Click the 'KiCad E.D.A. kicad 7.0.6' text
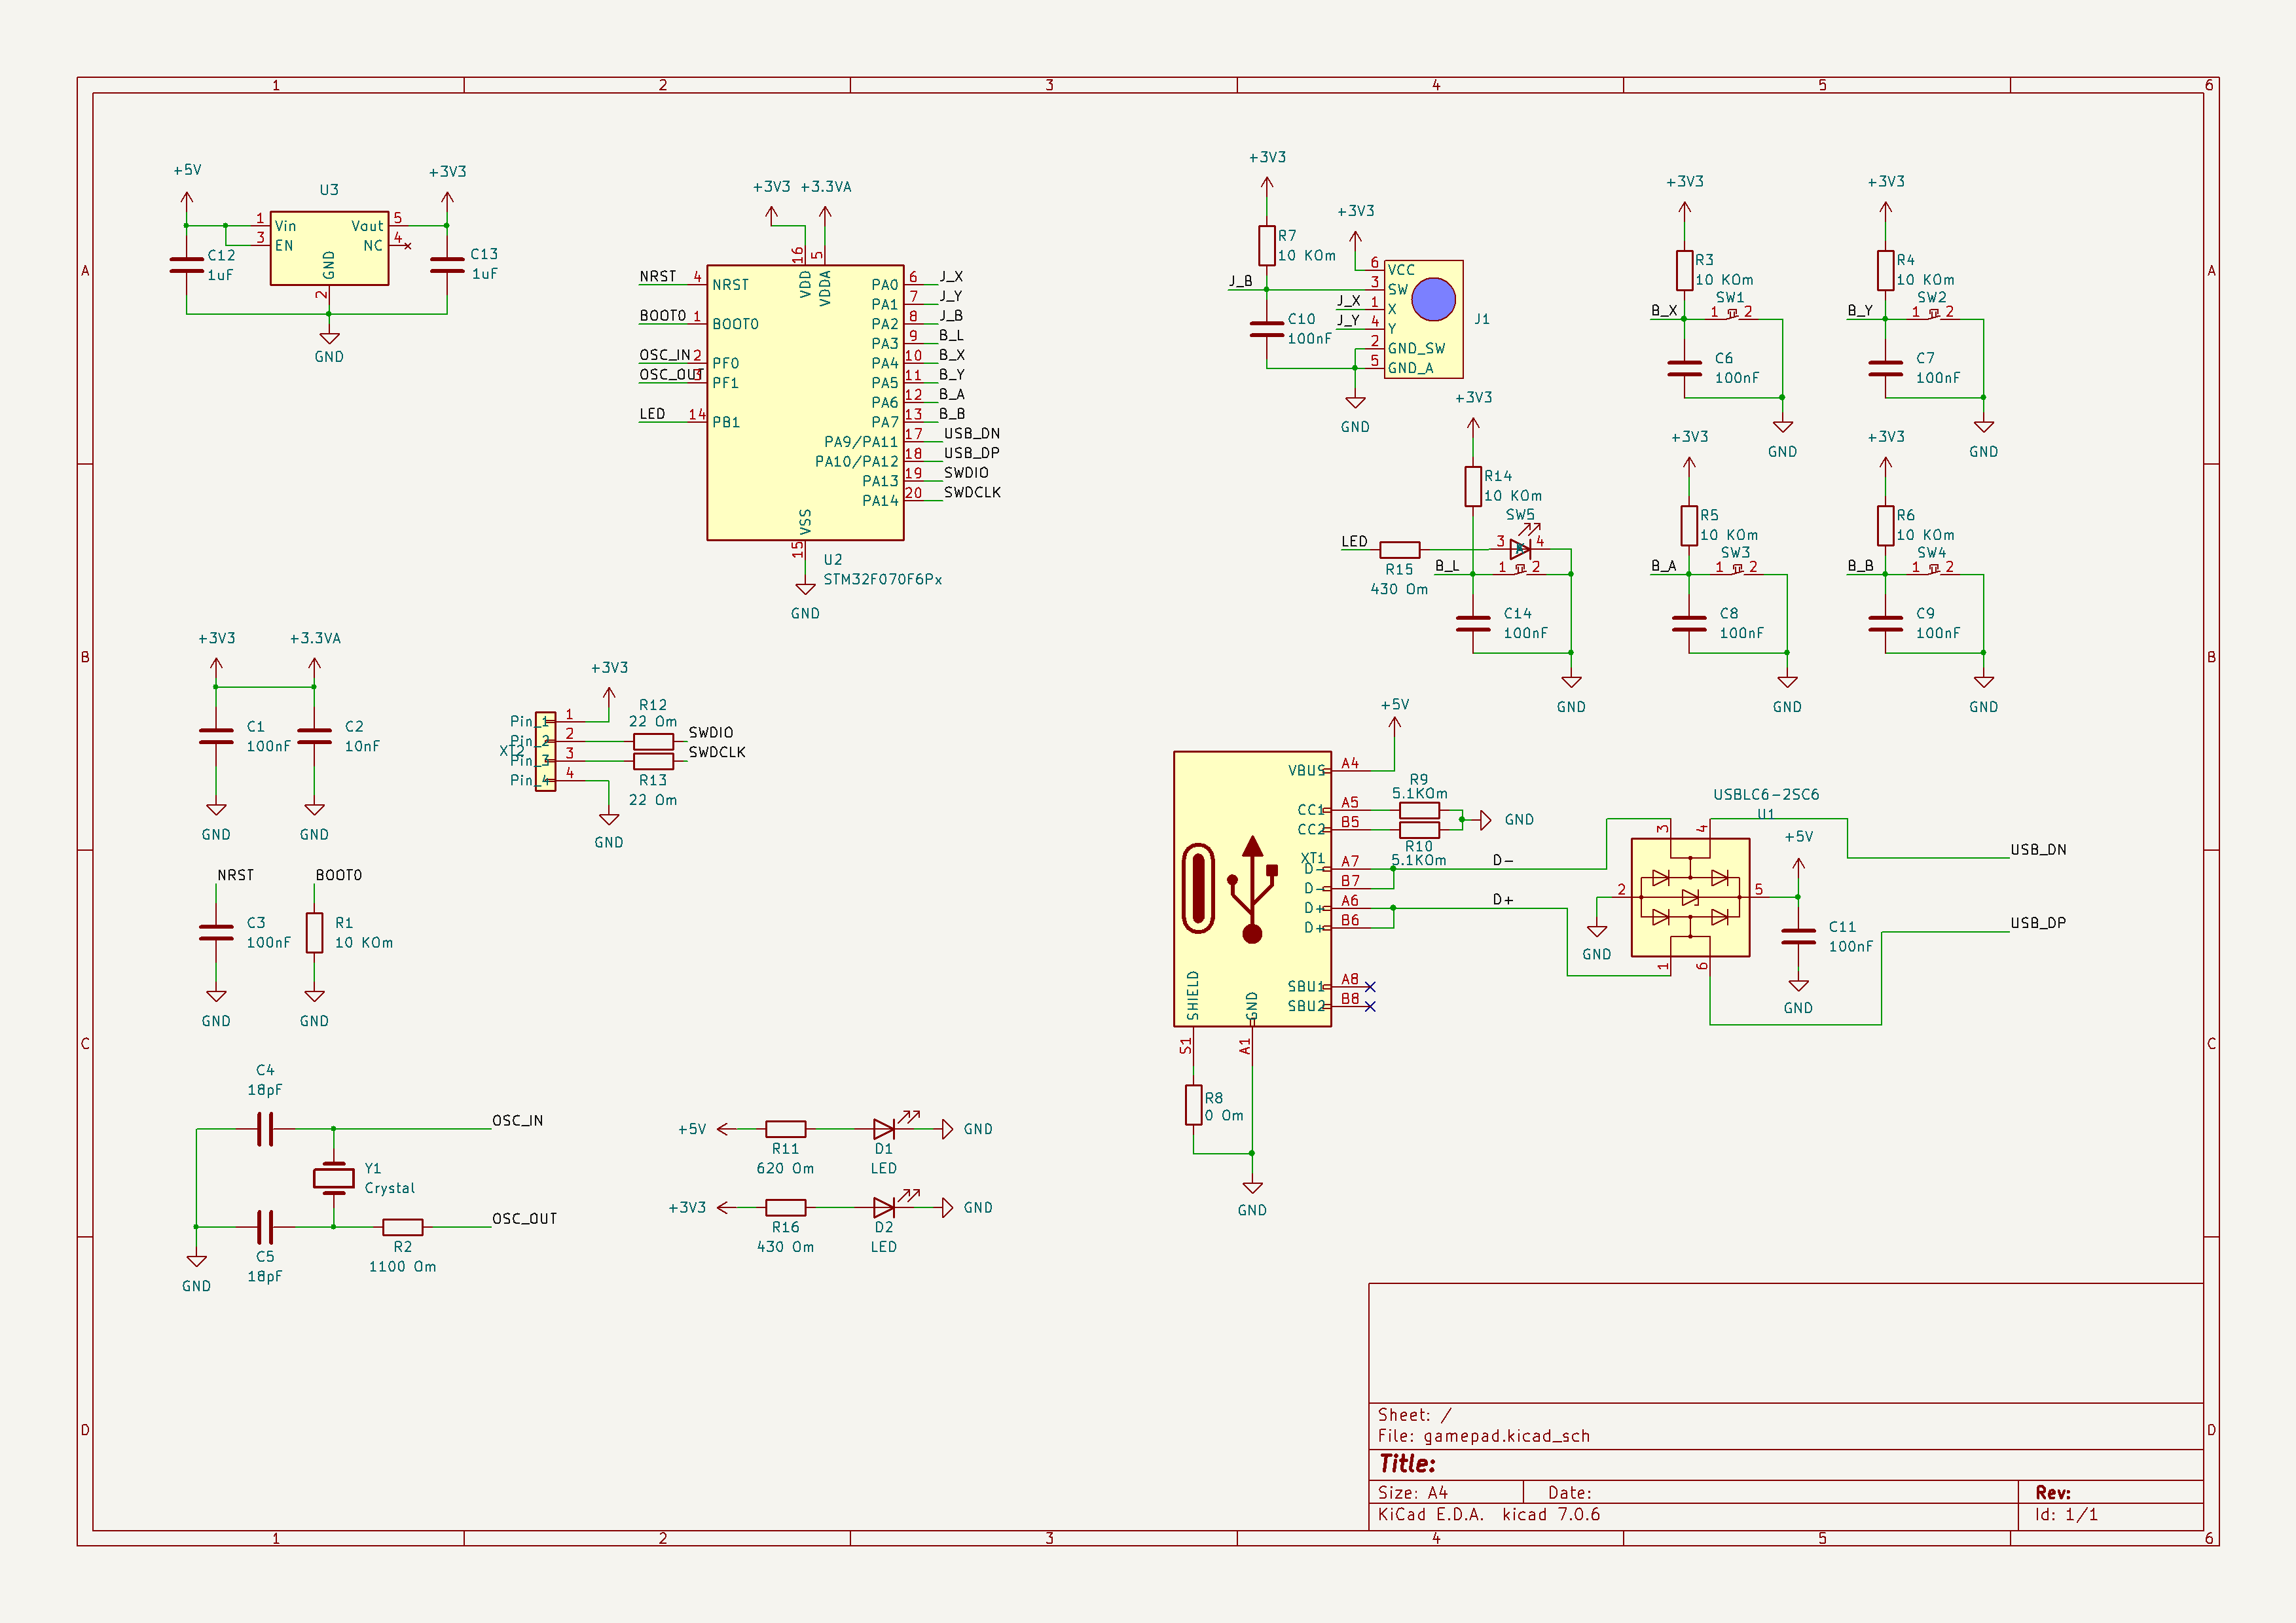Viewport: 2296px width, 1623px height. (1488, 1514)
